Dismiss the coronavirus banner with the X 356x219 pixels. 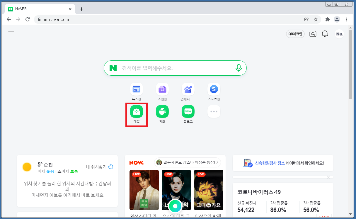[328, 177]
